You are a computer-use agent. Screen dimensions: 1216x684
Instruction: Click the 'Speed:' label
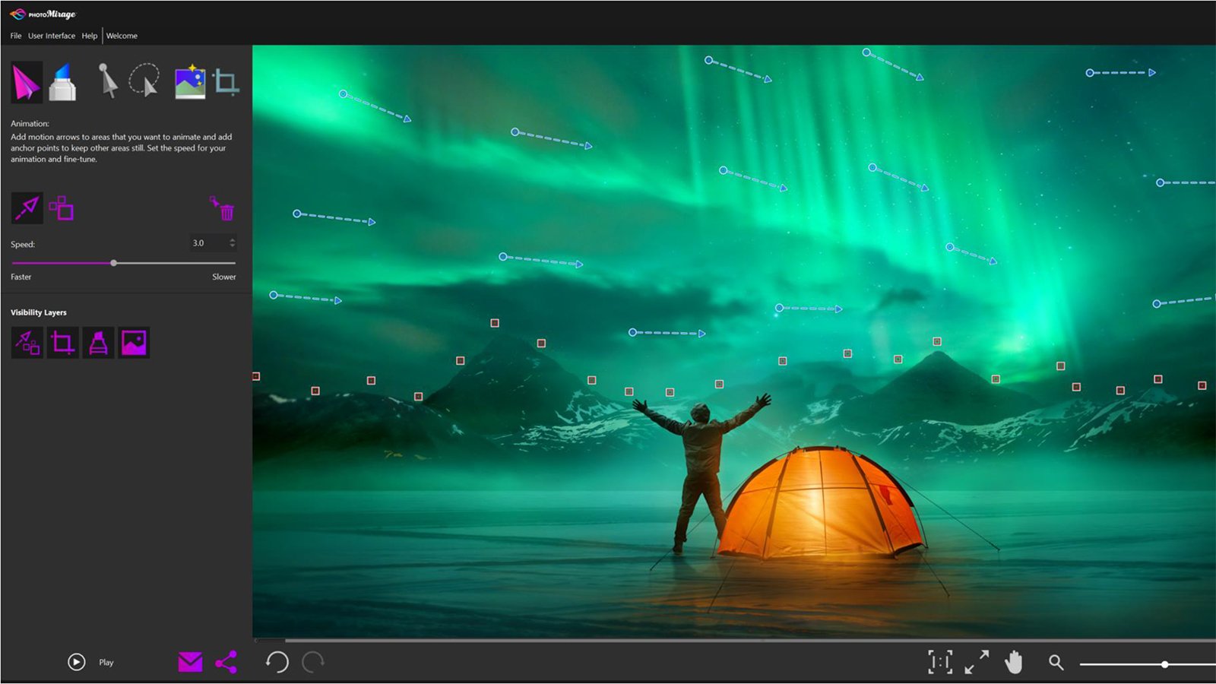coord(23,244)
